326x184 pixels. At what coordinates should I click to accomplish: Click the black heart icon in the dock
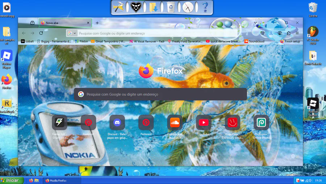coord(136,7)
